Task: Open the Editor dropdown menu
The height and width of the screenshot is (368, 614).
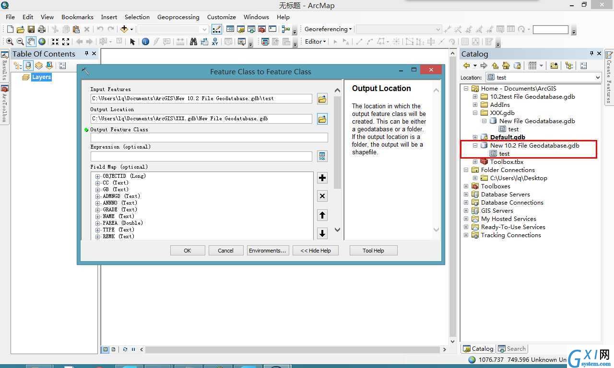Action: [315, 42]
